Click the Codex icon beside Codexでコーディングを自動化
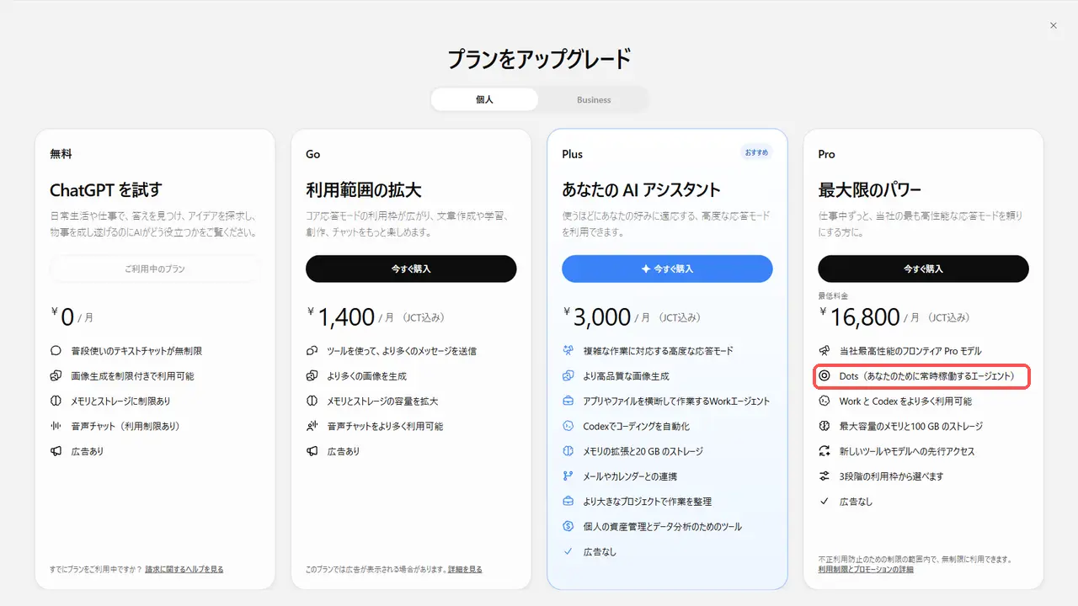The height and width of the screenshot is (606, 1078). coord(568,426)
